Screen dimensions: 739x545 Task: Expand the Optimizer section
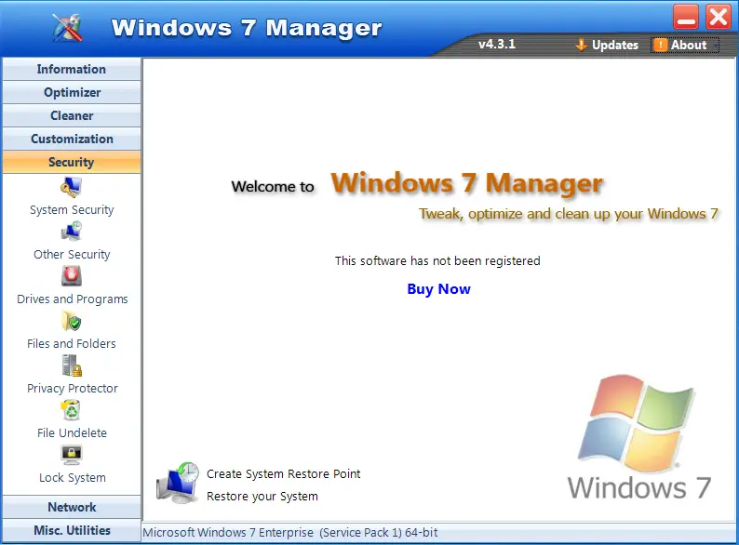(x=72, y=92)
